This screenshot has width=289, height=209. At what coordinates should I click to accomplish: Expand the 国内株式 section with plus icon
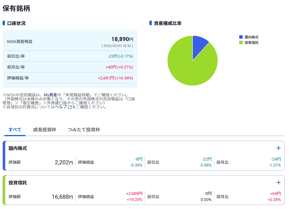point(278,148)
